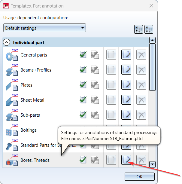Viewport: 182px width, 184px height.
Task: Edit annotation template for Sub-parts
Action: 126,115
